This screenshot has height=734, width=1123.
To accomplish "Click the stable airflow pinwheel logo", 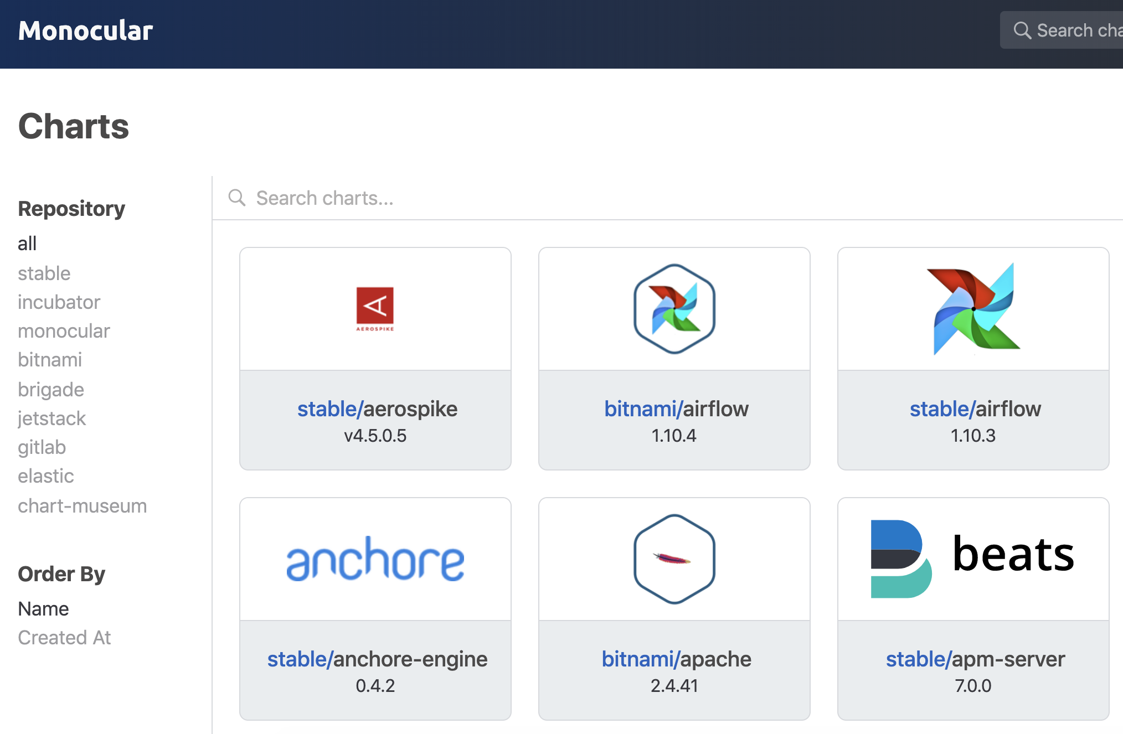I will coord(973,308).
